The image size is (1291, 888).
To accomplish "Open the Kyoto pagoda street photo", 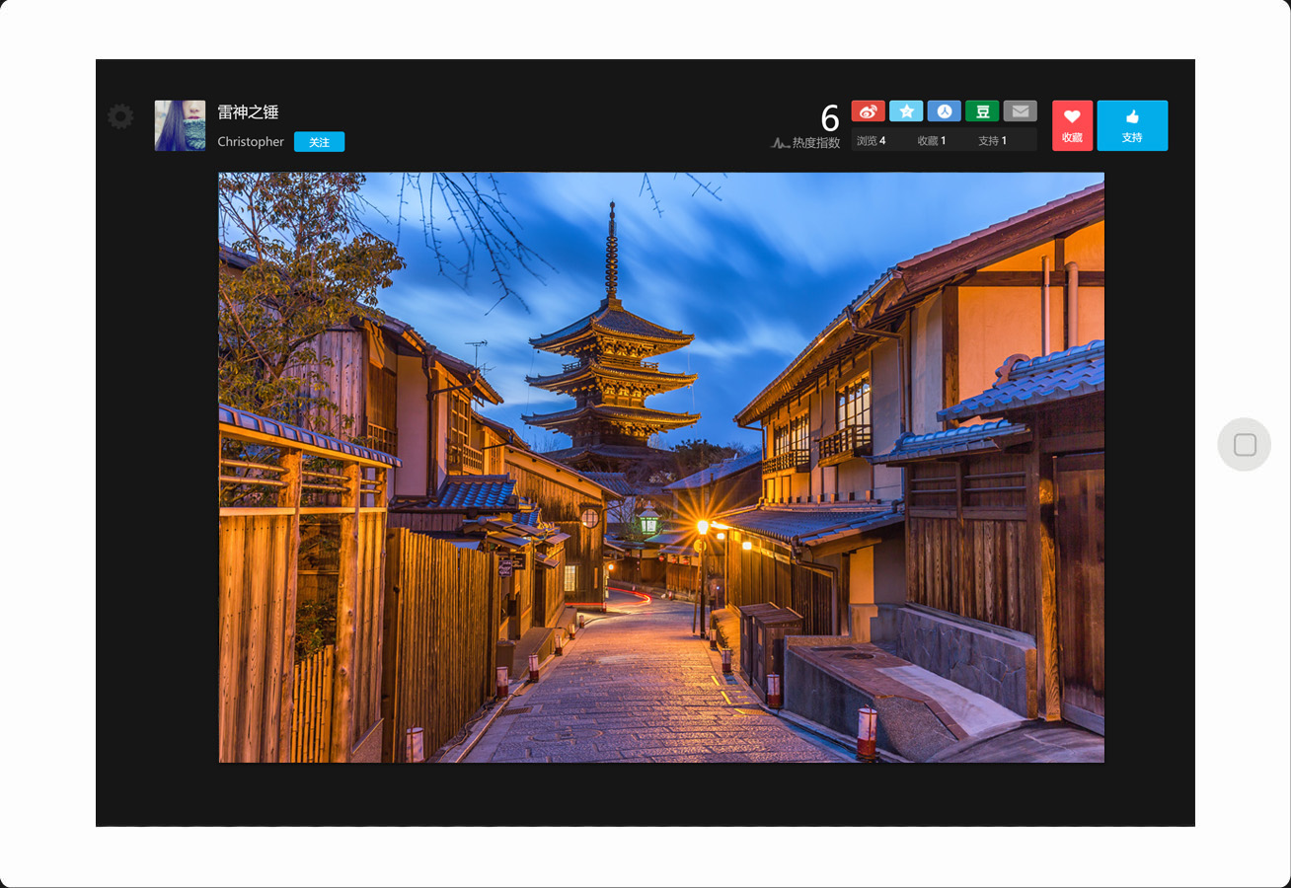I will click(x=661, y=468).
